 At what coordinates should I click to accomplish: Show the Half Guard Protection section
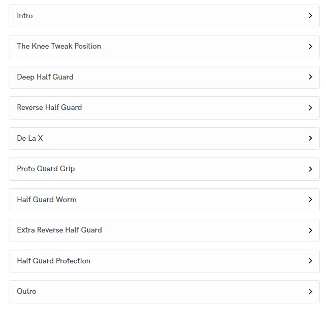click(54, 261)
